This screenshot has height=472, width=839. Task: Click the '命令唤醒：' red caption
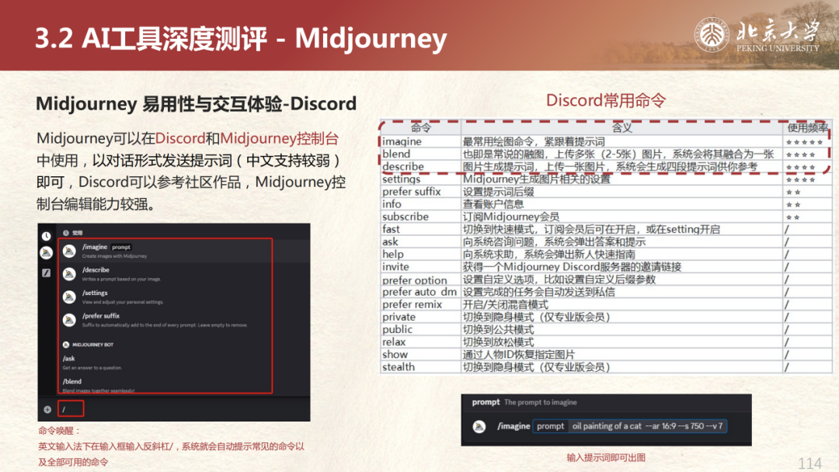(x=59, y=430)
